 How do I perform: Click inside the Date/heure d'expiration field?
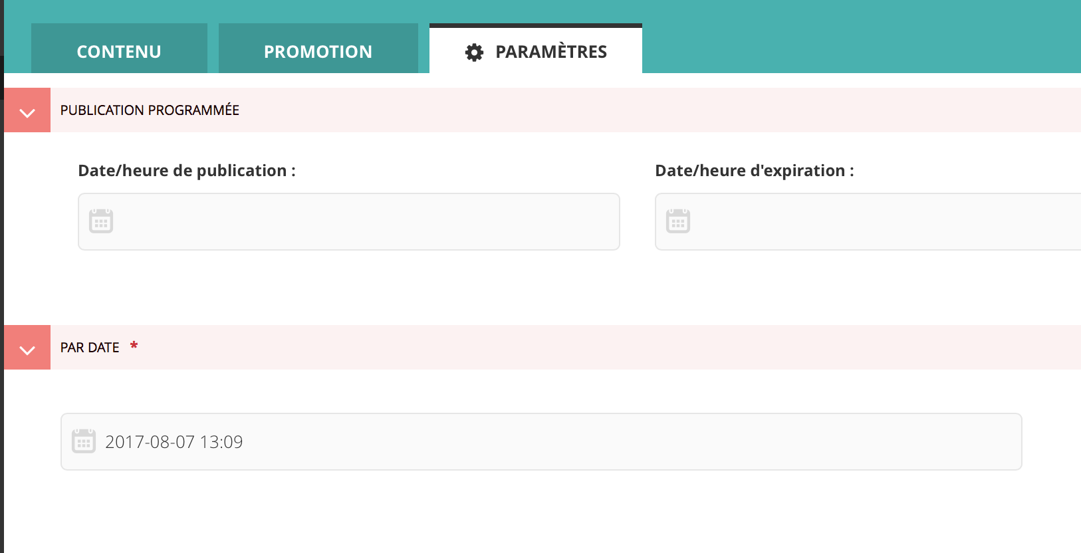click(x=864, y=221)
